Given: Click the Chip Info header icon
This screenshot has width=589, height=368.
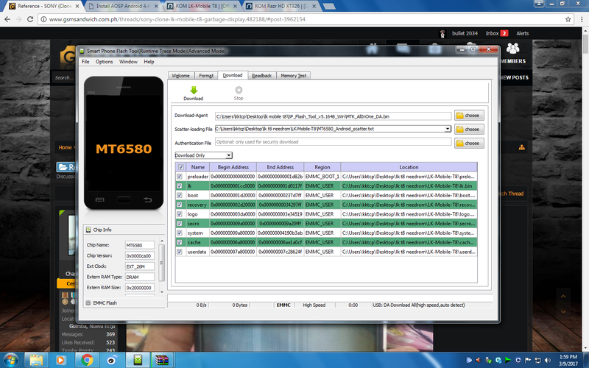Looking at the screenshot, I should pos(88,230).
